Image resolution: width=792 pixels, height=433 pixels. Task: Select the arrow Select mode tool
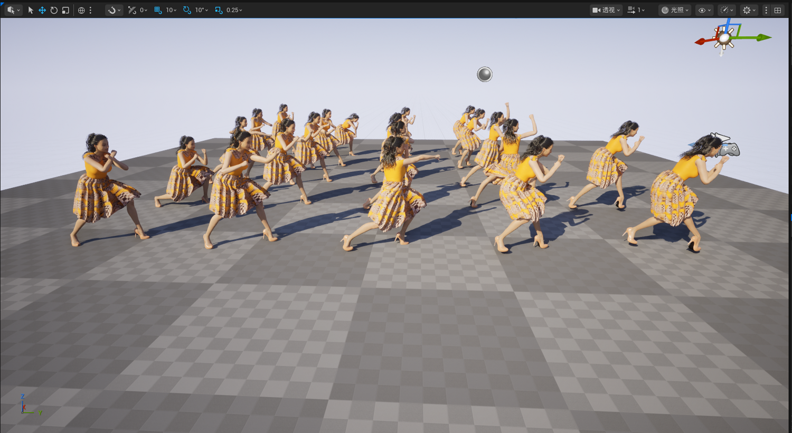[x=31, y=10]
